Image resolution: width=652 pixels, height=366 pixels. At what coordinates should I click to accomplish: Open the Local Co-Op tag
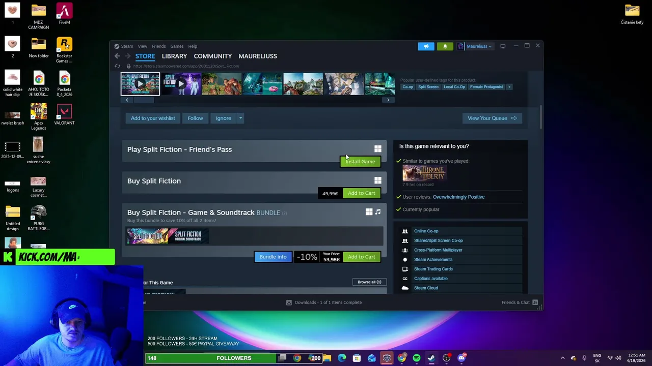click(x=454, y=87)
